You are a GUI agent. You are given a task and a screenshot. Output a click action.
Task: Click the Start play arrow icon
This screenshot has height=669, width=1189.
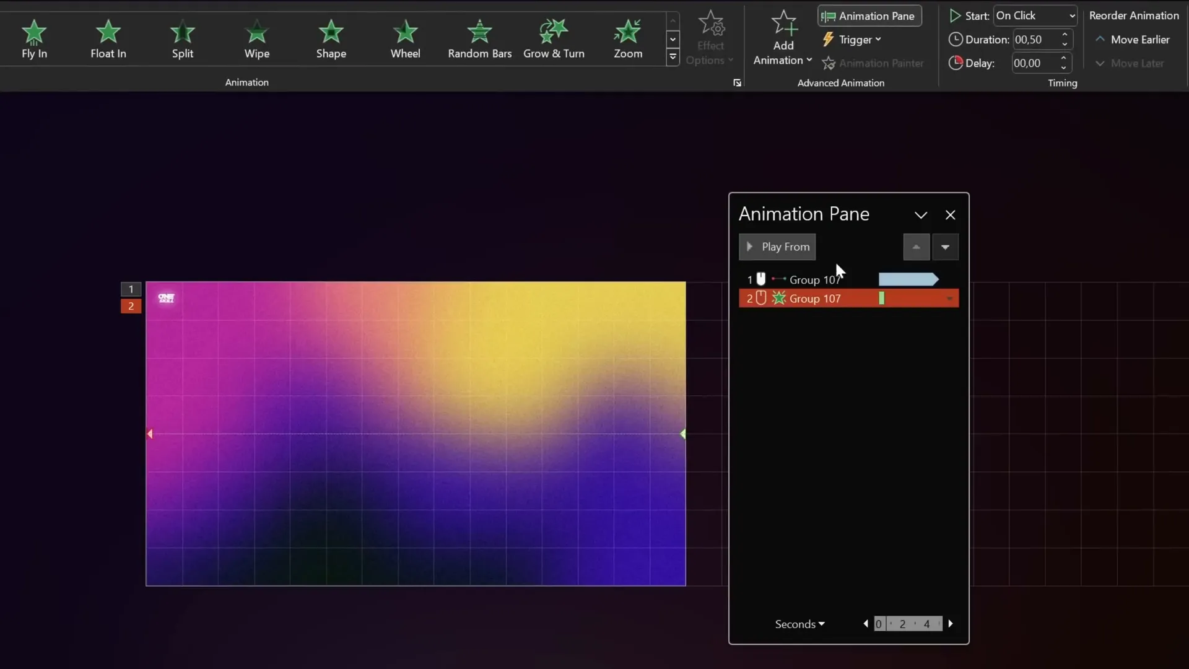[x=955, y=15]
